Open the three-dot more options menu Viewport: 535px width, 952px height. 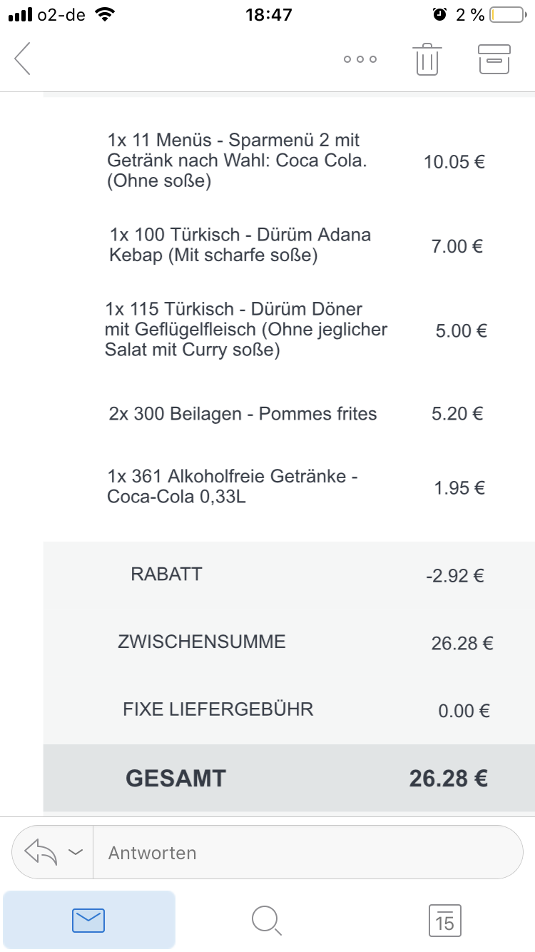click(x=360, y=59)
